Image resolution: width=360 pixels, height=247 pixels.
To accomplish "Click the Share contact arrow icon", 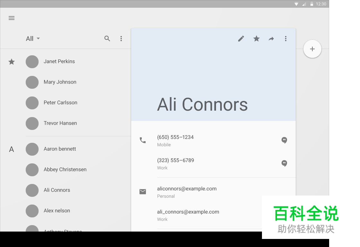I will [x=271, y=38].
